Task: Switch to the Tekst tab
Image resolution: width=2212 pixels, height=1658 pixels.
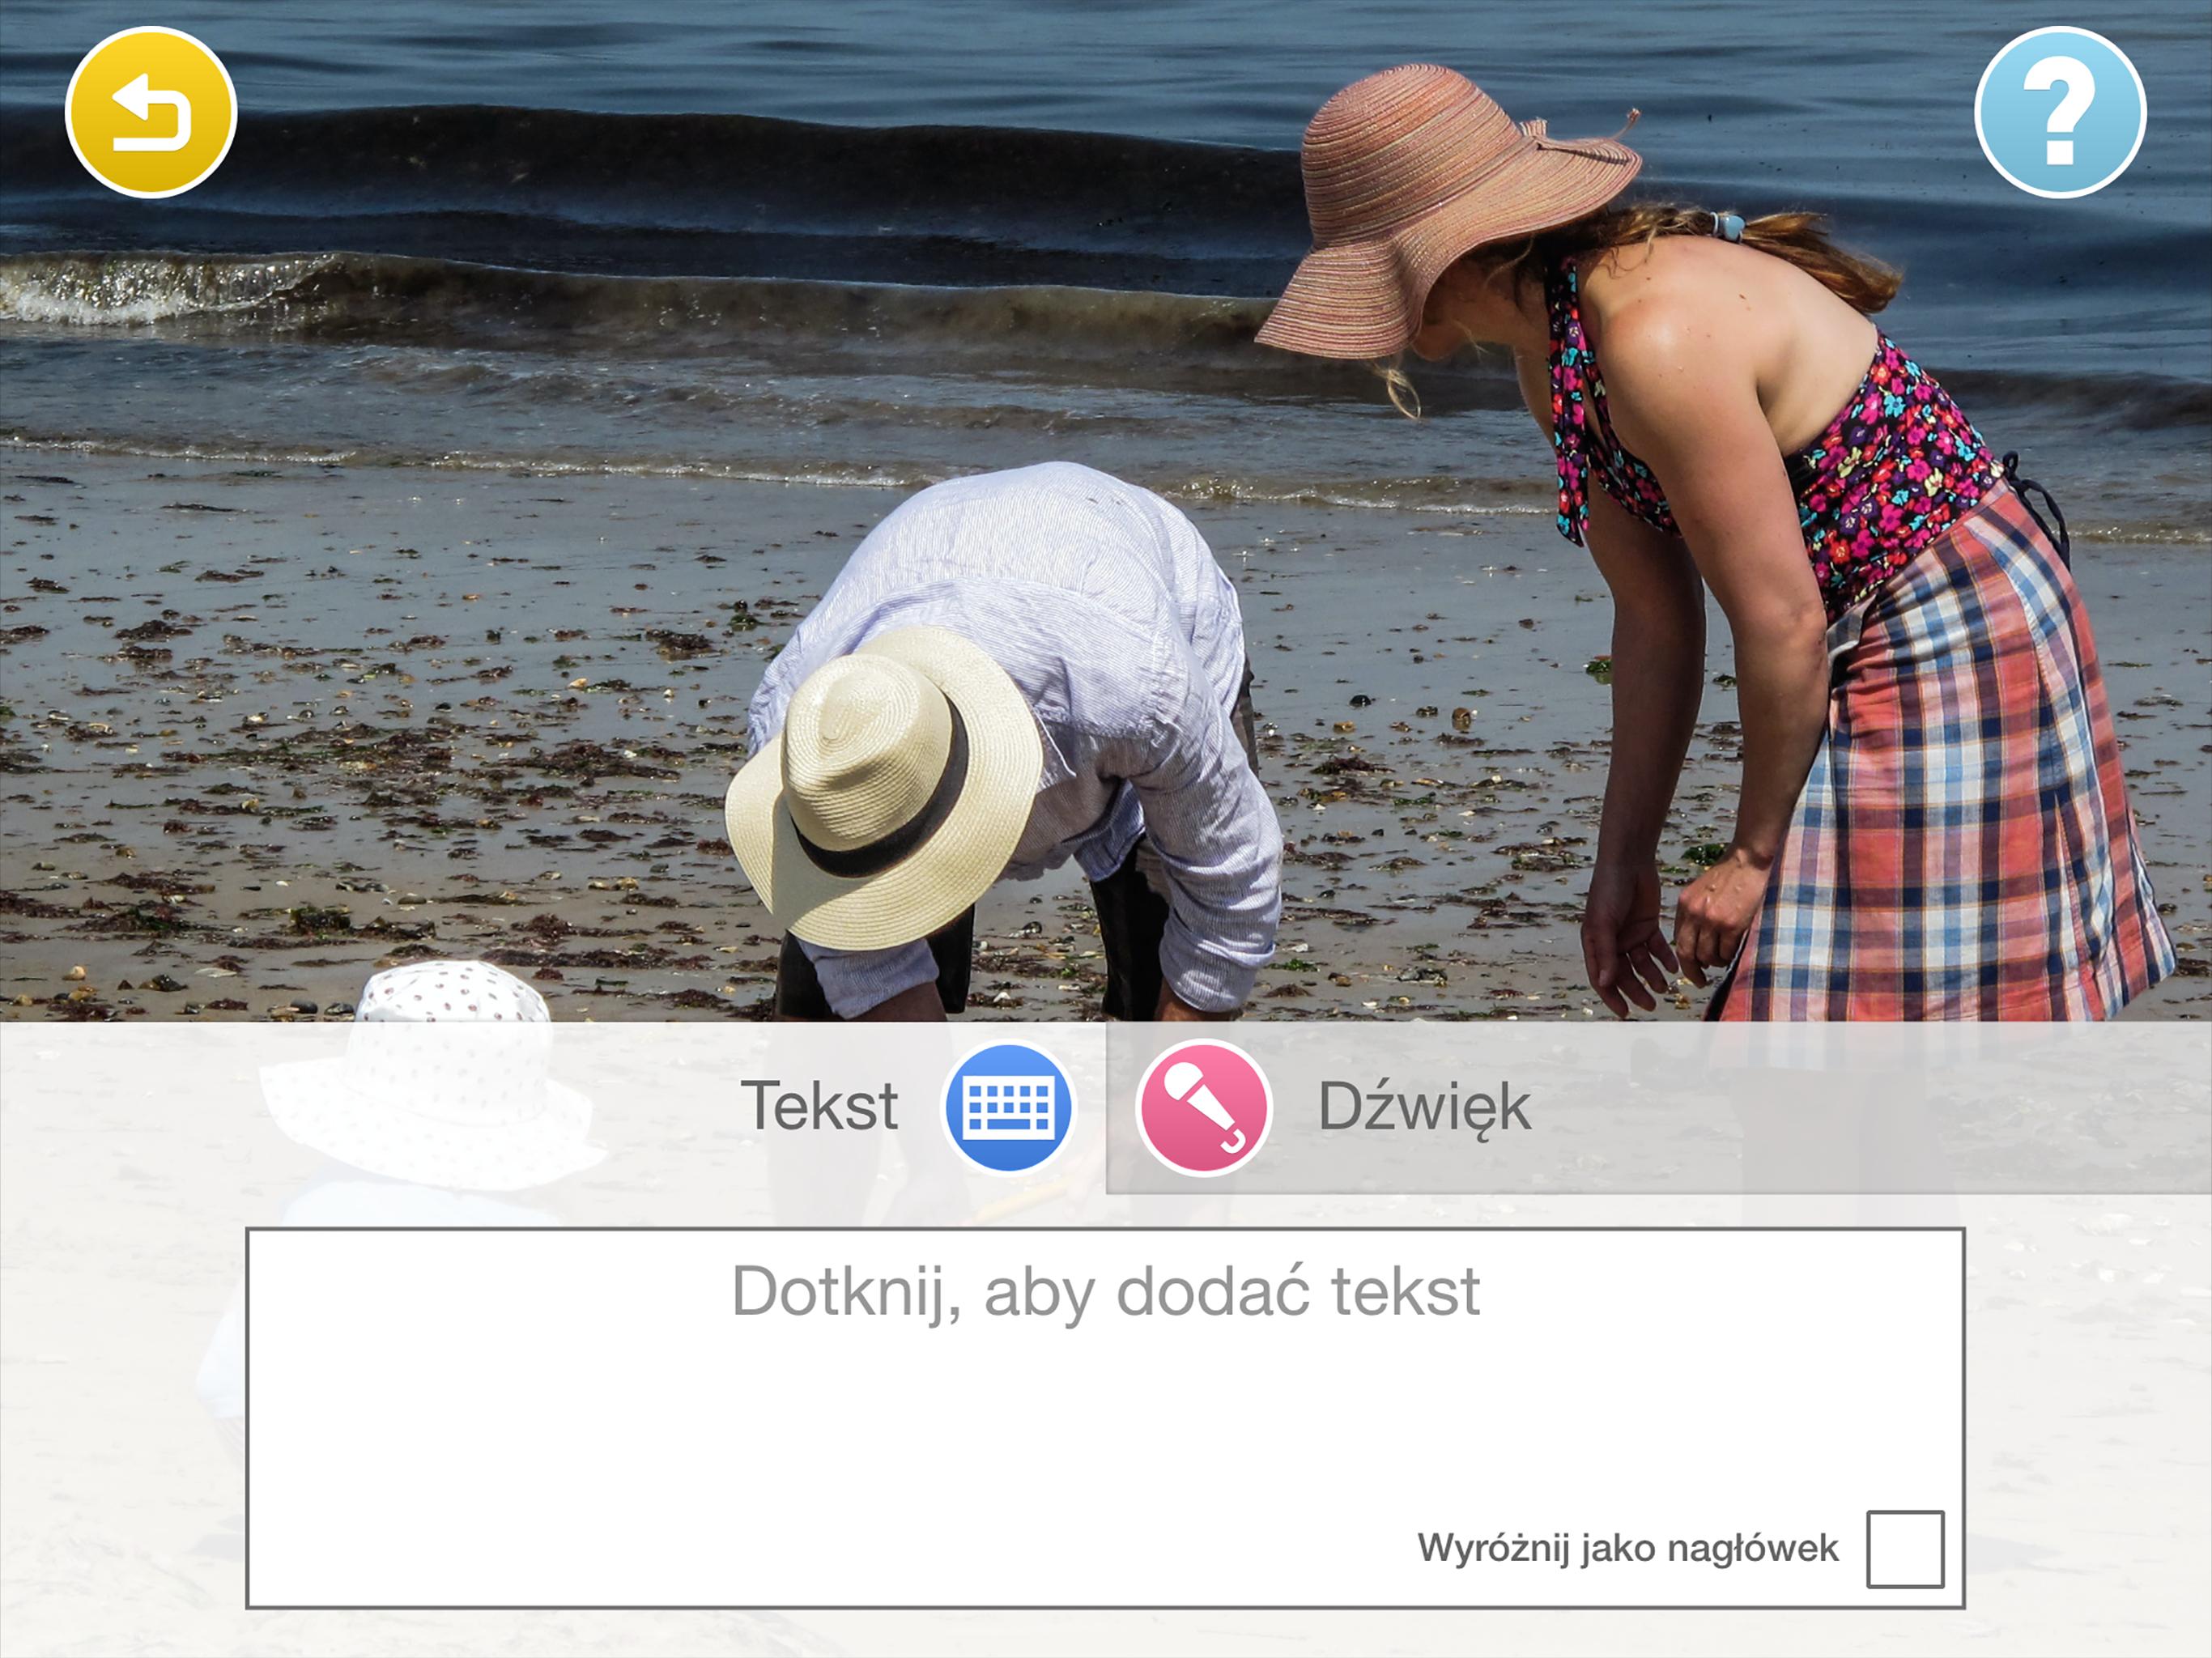Action: click(x=553, y=1108)
